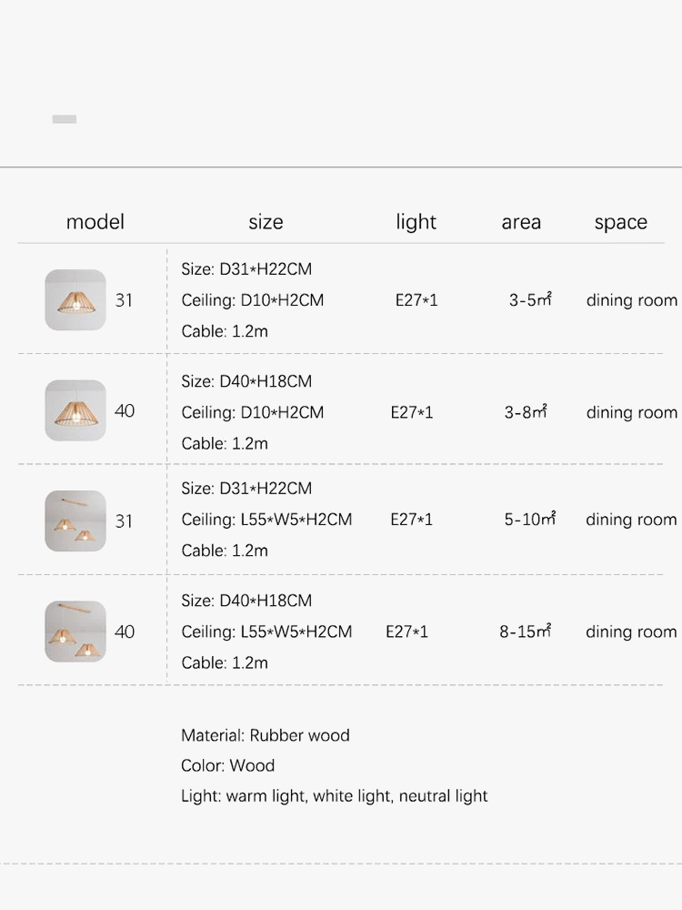Click the "size" column header
Image resolution: width=682 pixels, height=910 pixels.
266,222
